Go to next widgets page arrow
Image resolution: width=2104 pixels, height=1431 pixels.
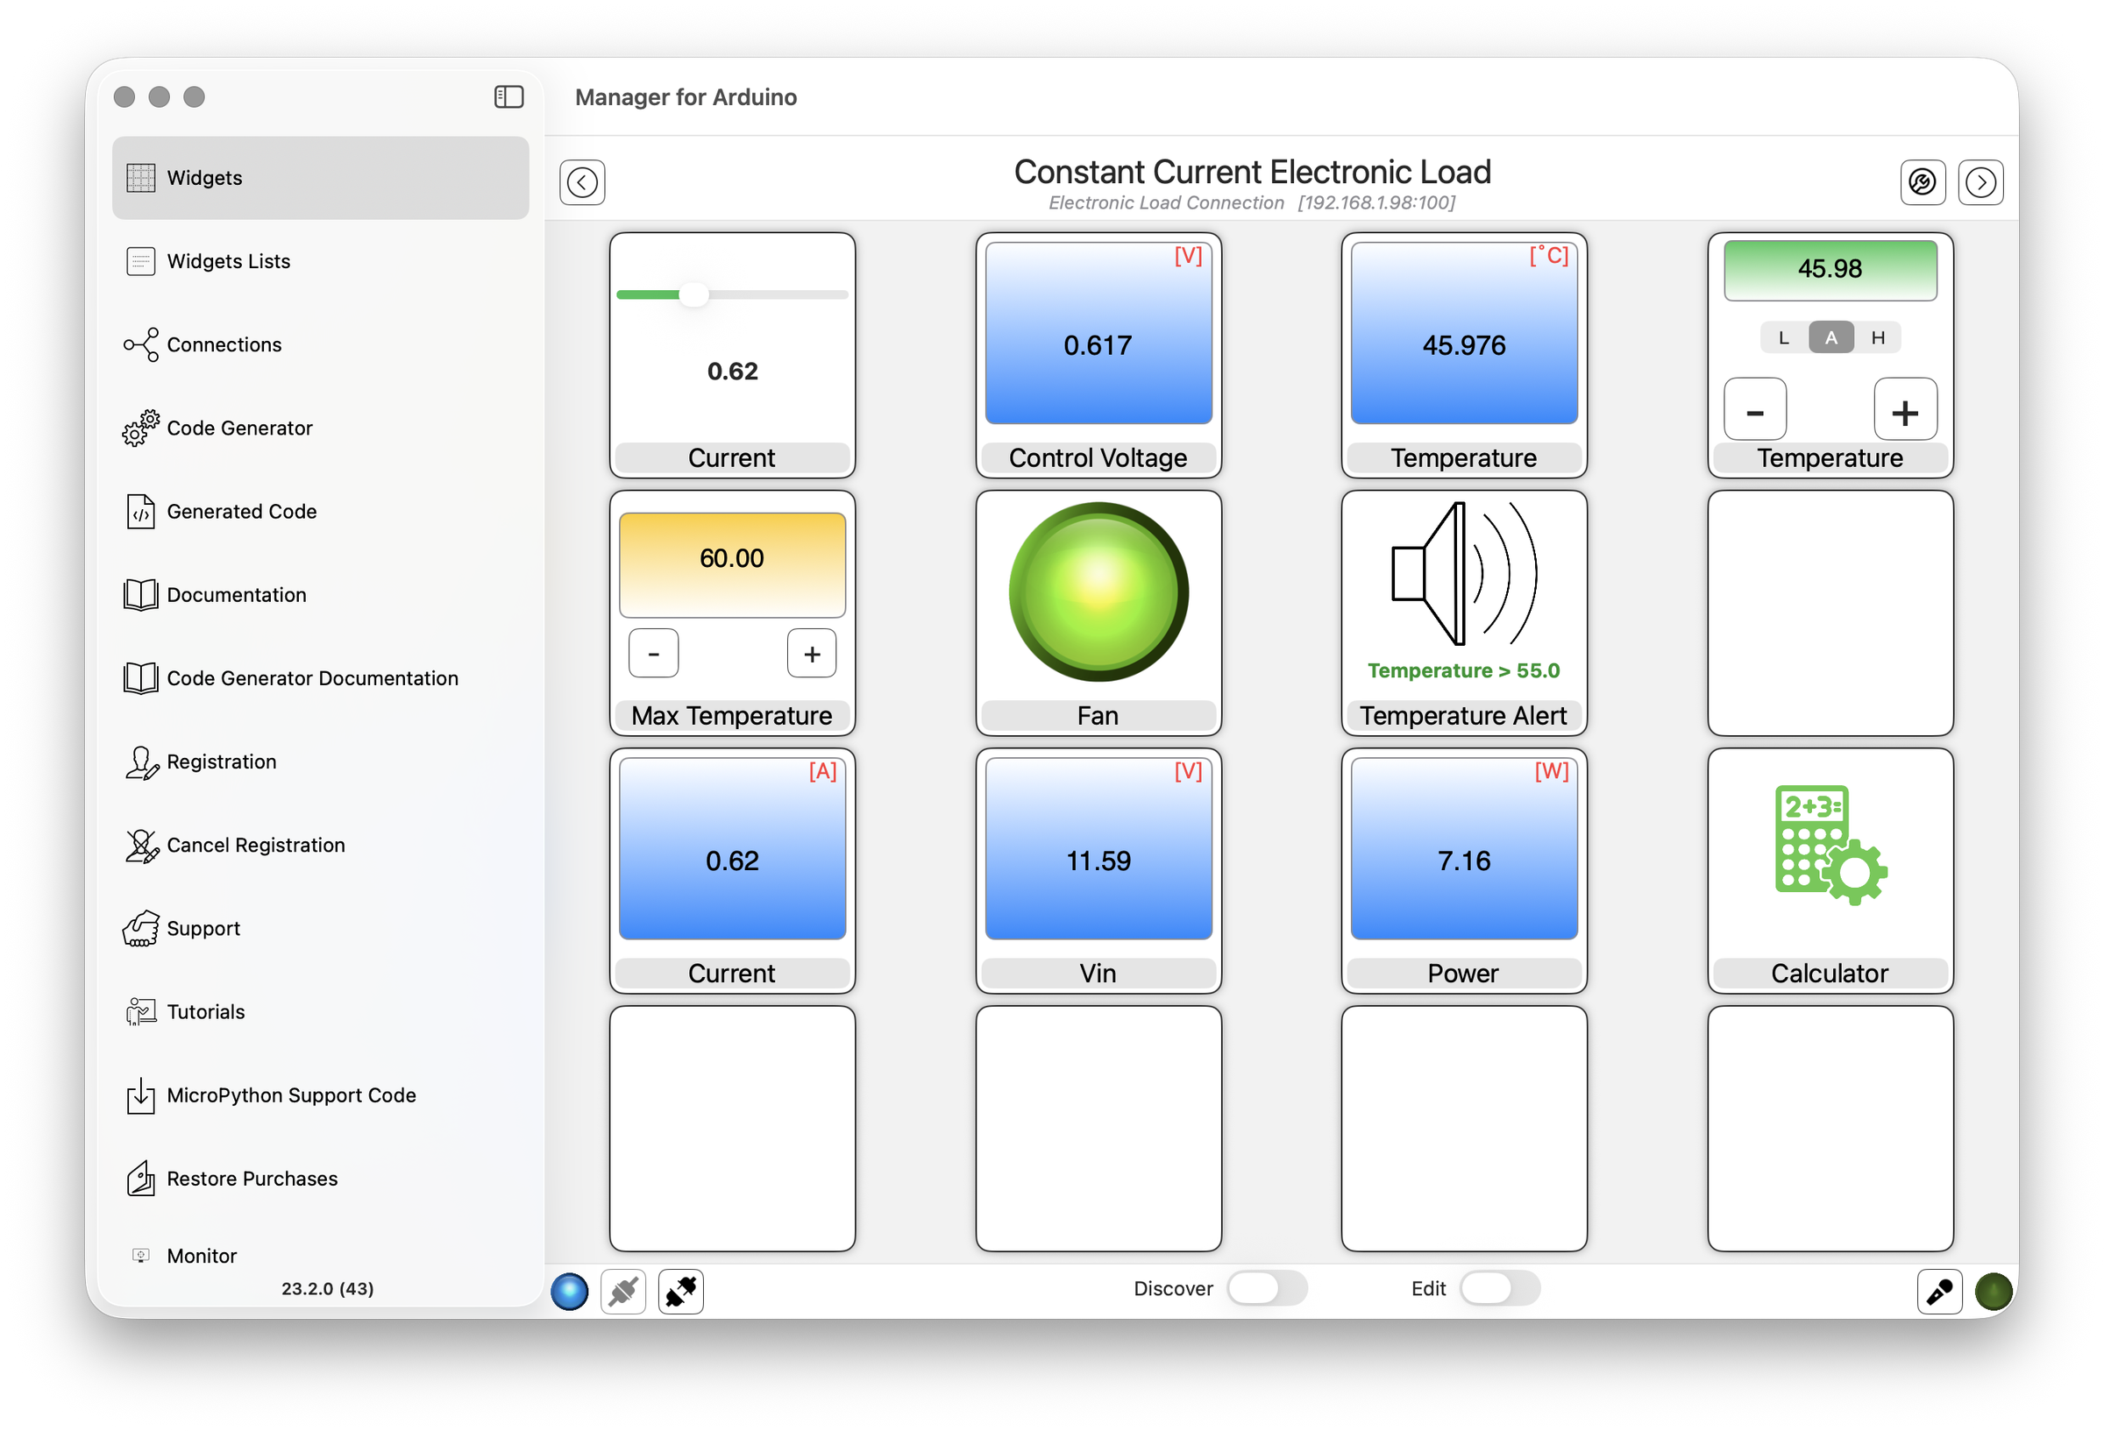[x=1980, y=182]
